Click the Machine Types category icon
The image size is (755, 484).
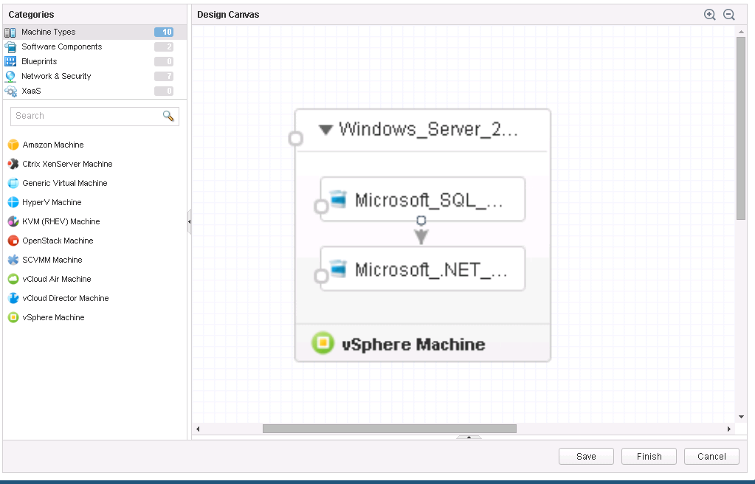[x=10, y=32]
